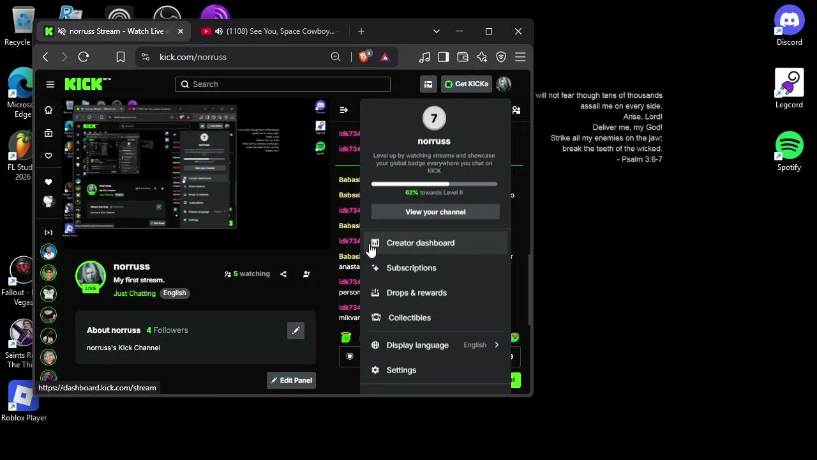Open Subscriptions in the profile menu
Image resolution: width=817 pixels, height=460 pixels.
click(x=436, y=268)
